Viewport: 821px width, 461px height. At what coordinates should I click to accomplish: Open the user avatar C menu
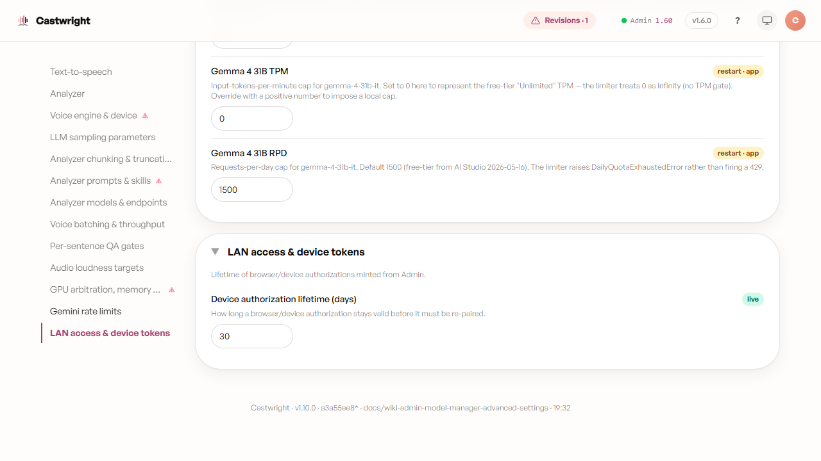click(x=795, y=20)
